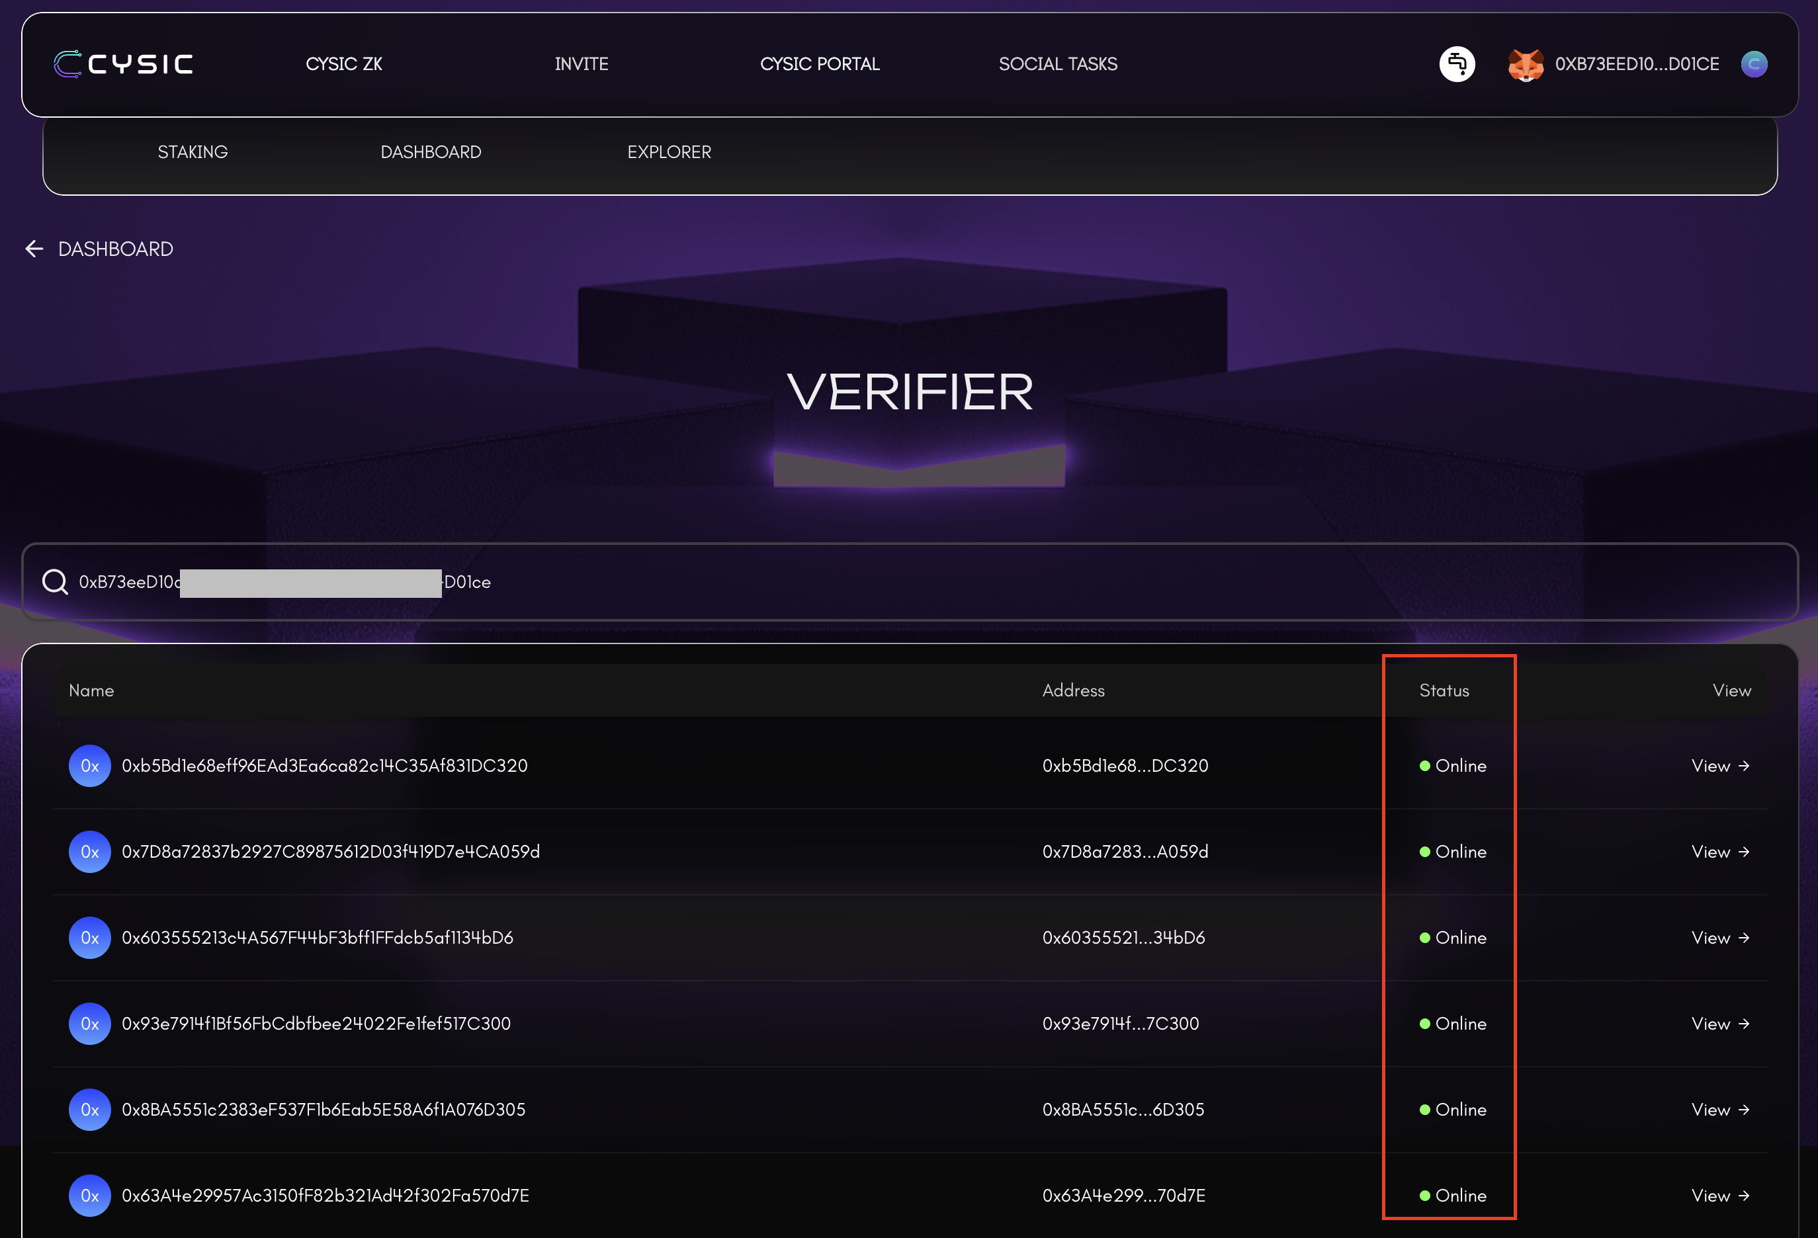
Task: Click the View column header
Action: [1731, 690]
